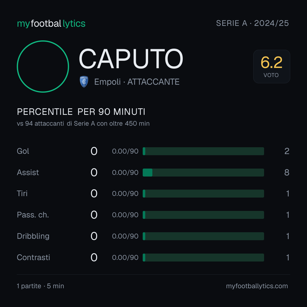This screenshot has width=307, height=307.
Task: Open the myfootballytics.com footer link
Action: tap(257, 286)
